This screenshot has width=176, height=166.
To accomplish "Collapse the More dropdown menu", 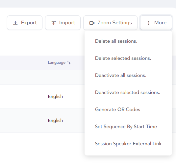I will [x=156, y=23].
